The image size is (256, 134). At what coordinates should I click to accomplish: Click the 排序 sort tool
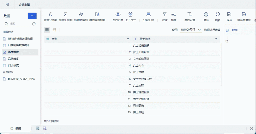point(173,17)
